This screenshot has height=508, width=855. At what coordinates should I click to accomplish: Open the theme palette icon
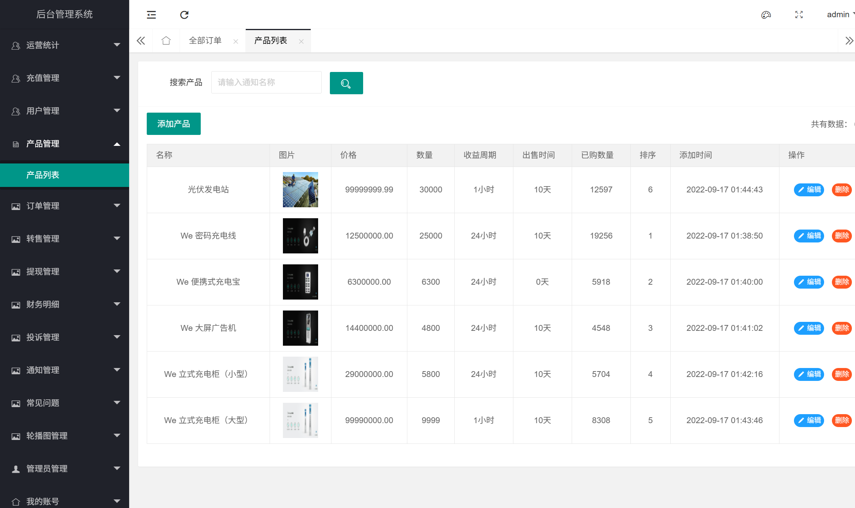766,15
